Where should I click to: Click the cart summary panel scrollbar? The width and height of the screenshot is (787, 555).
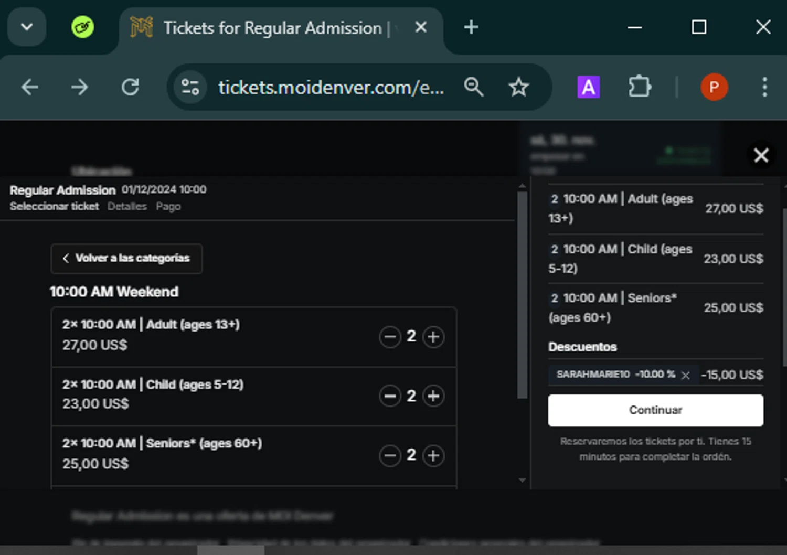point(784,287)
